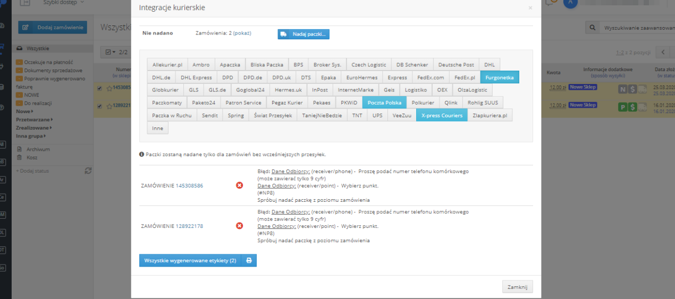Go to previous page arrow button
Viewport: 675px width, 299px height.
click(x=663, y=52)
